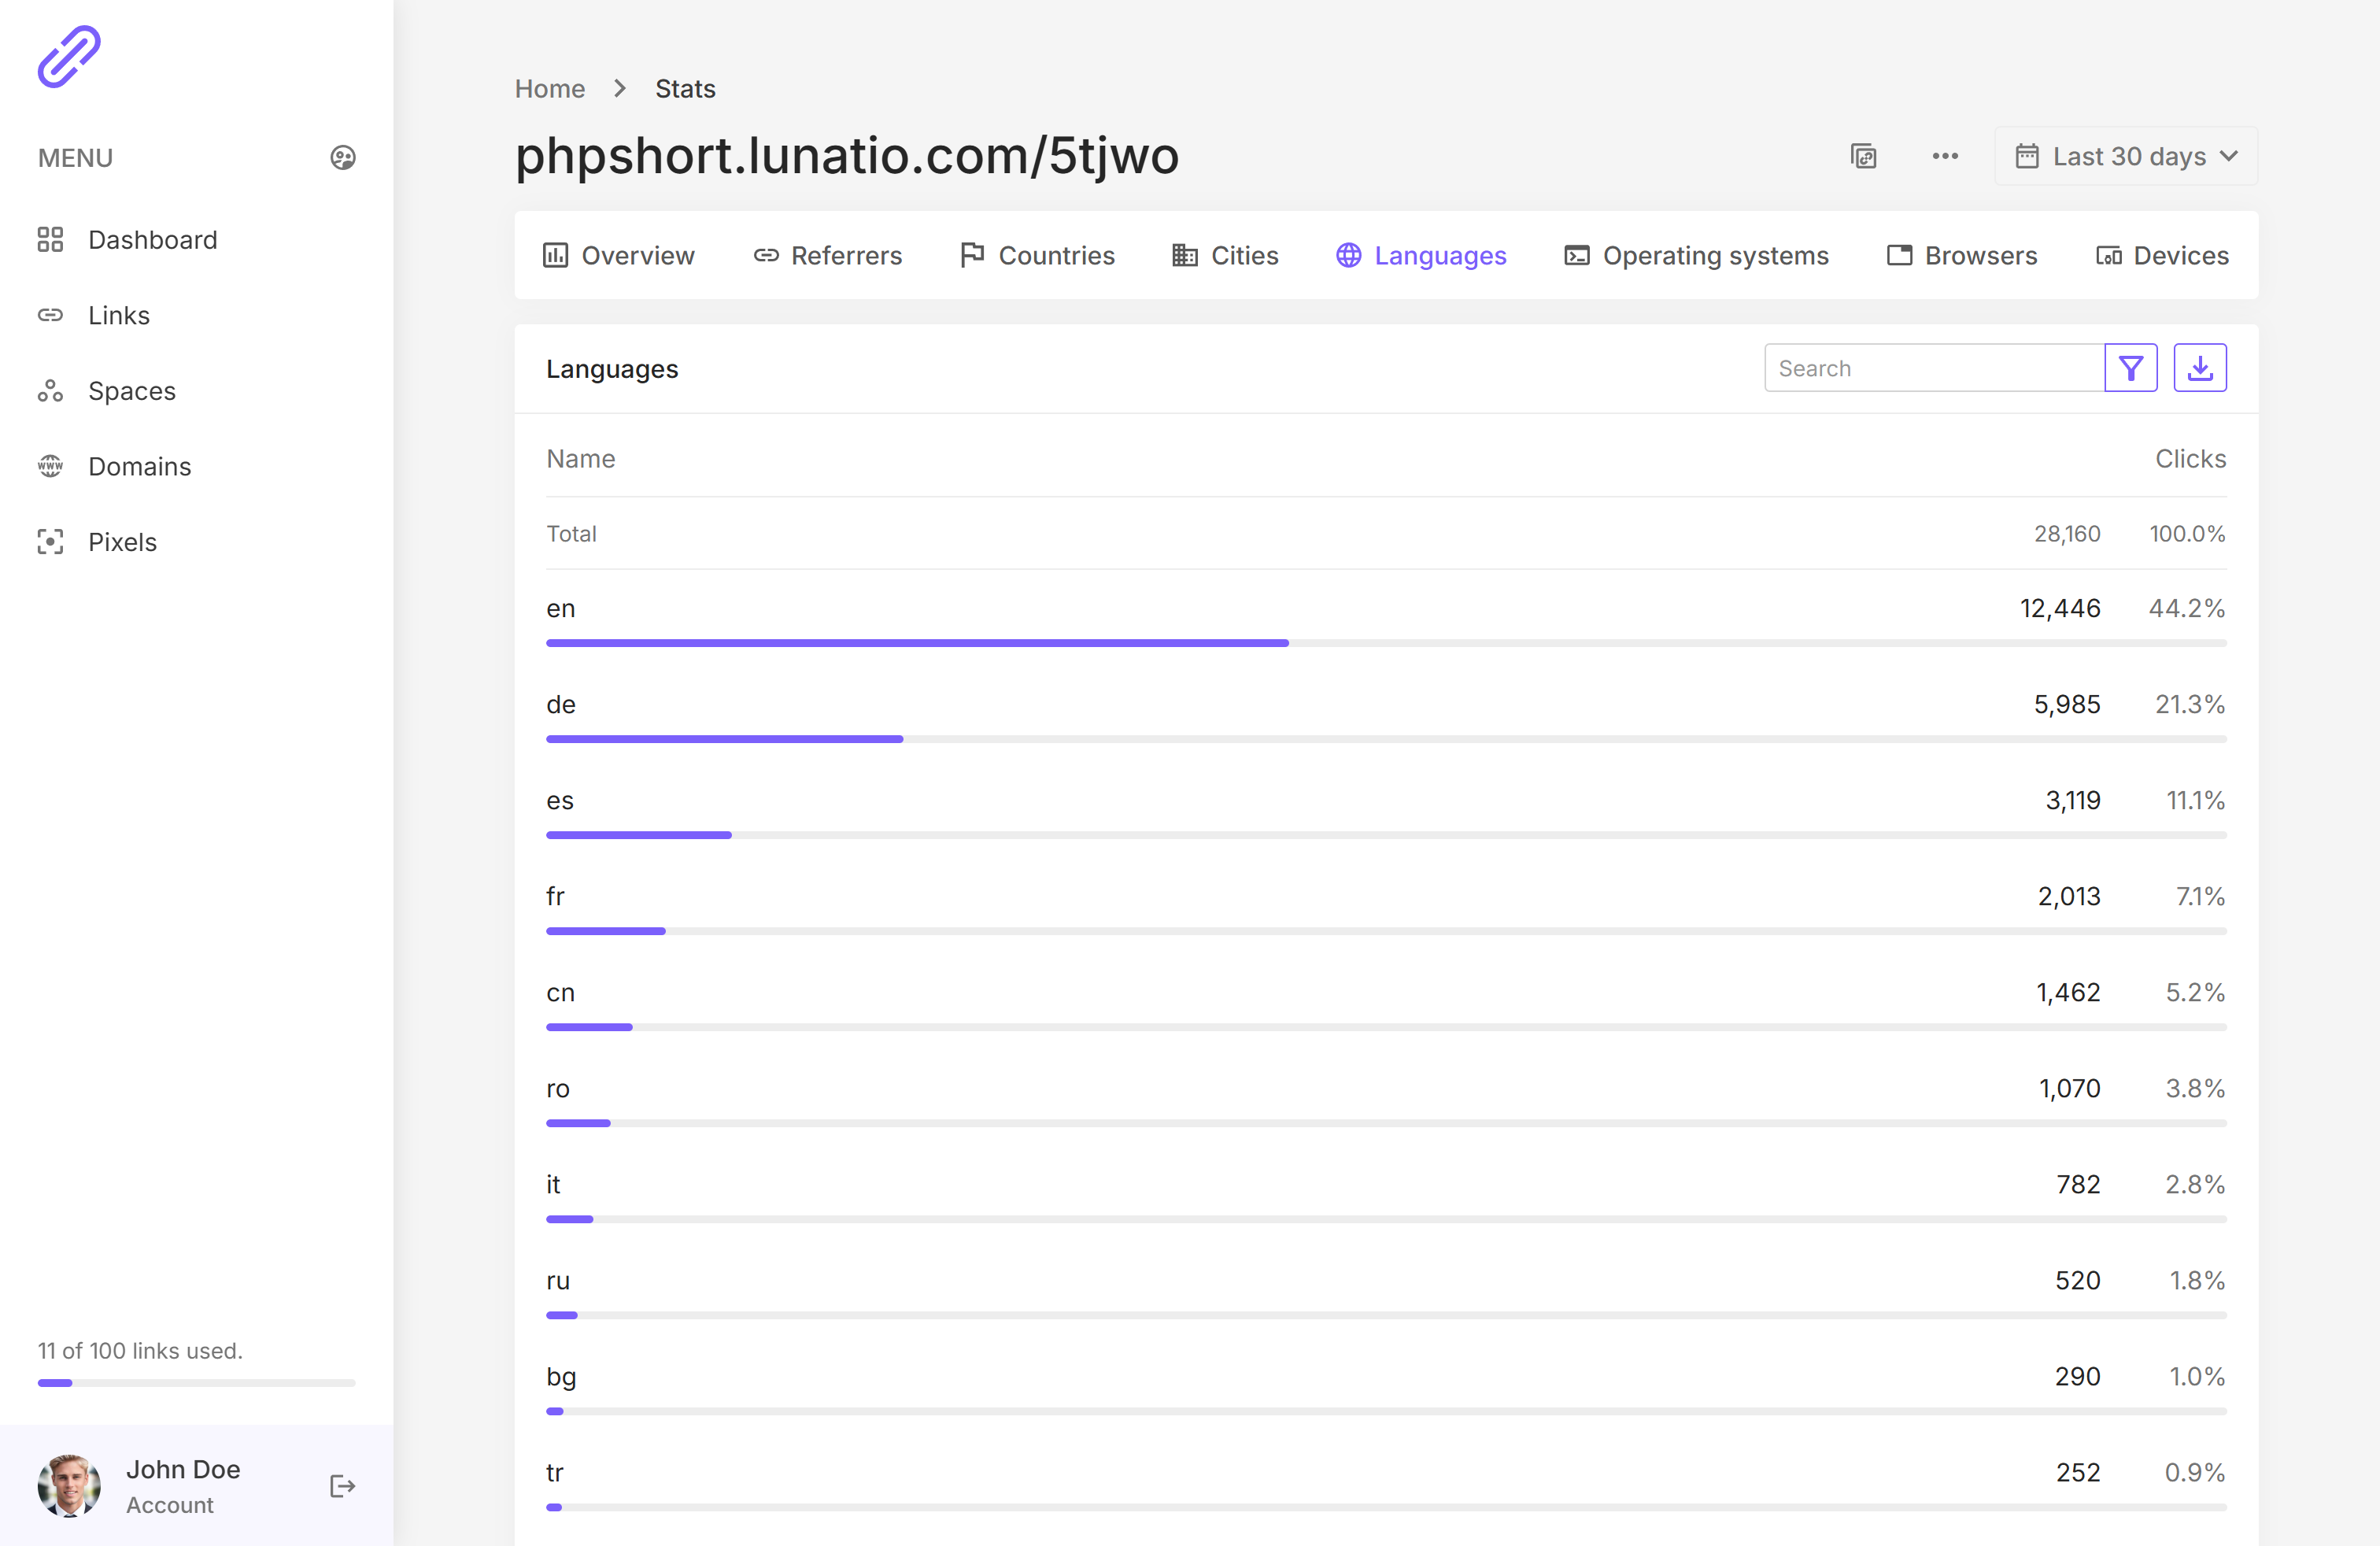Click the links used progress bar
The width and height of the screenshot is (2380, 1546).
pos(196,1383)
